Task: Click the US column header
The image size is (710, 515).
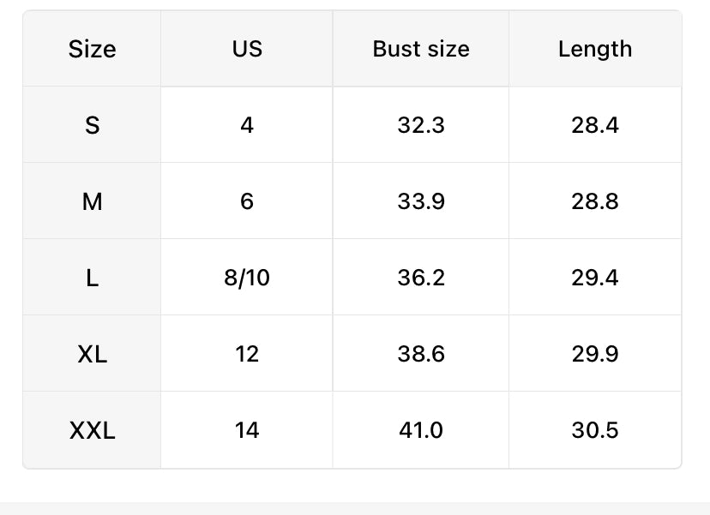Action: pos(247,49)
